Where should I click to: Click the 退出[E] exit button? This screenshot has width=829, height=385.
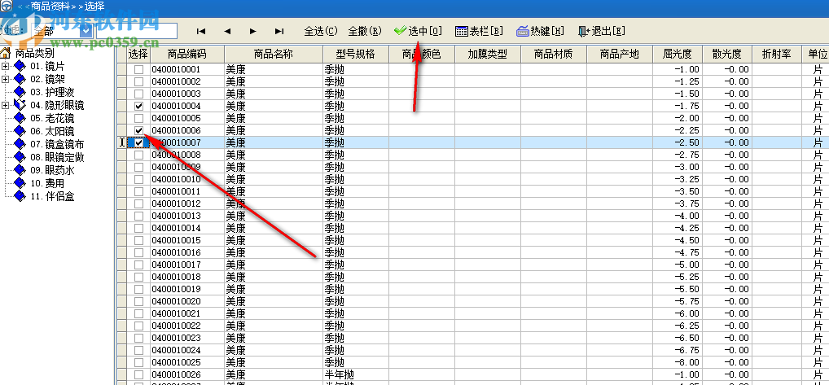tap(602, 31)
